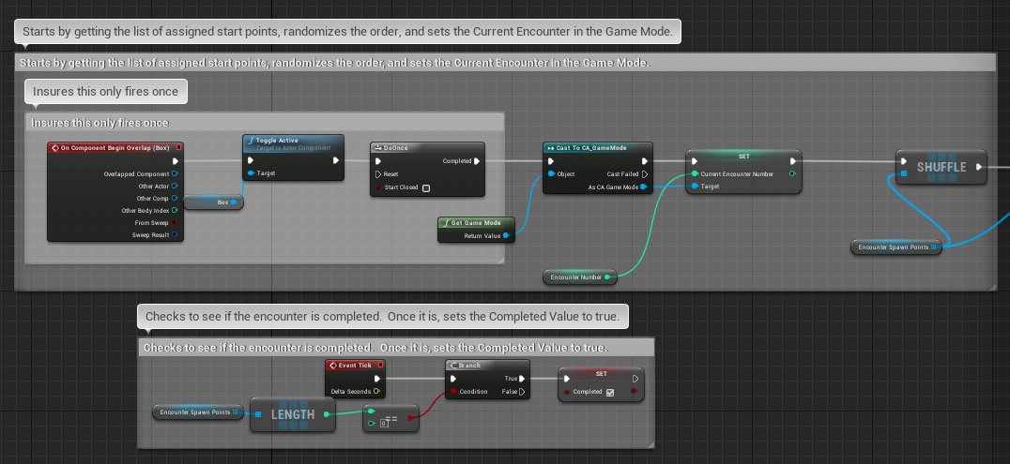Select the integer equals (==) node

[x=391, y=418]
